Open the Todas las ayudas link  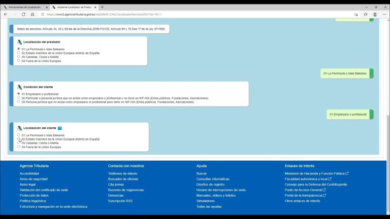tap(209, 206)
